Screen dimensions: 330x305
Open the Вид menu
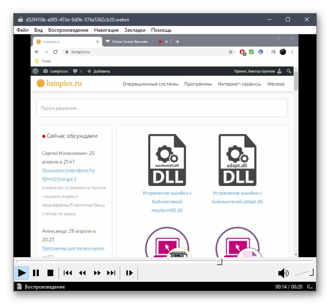pyautogui.click(x=38, y=30)
